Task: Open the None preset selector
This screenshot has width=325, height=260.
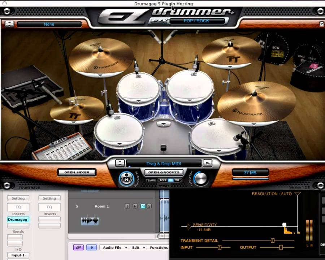Action: 49,24
